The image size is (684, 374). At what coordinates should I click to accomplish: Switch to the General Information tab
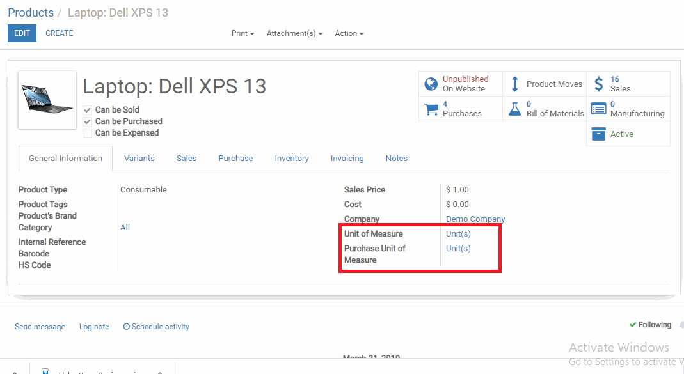[x=65, y=159]
